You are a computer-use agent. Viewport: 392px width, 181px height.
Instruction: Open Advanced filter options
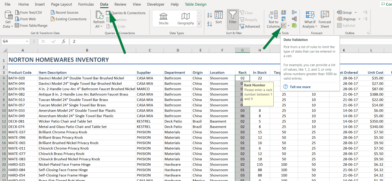click(250, 27)
